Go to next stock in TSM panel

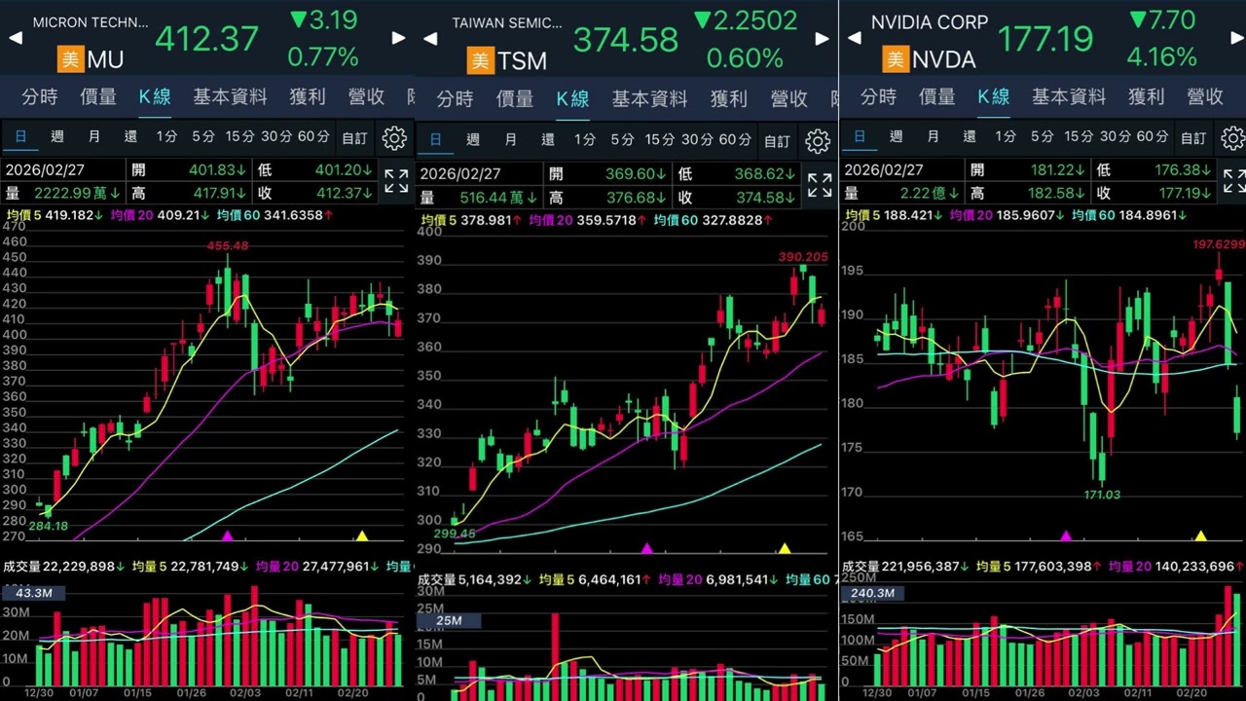pos(823,39)
